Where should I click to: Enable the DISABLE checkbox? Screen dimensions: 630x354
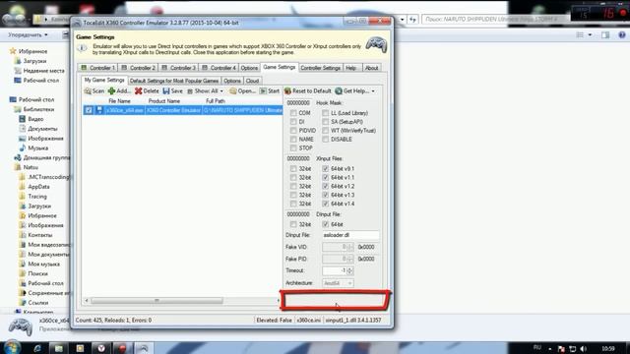[x=325, y=140]
